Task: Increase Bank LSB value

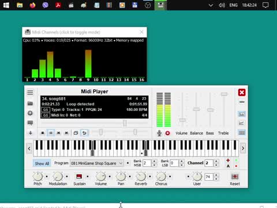Action: point(182,161)
